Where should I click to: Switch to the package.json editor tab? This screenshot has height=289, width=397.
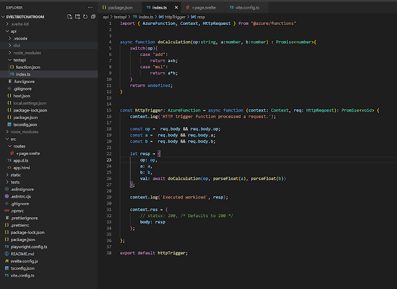(120, 7)
